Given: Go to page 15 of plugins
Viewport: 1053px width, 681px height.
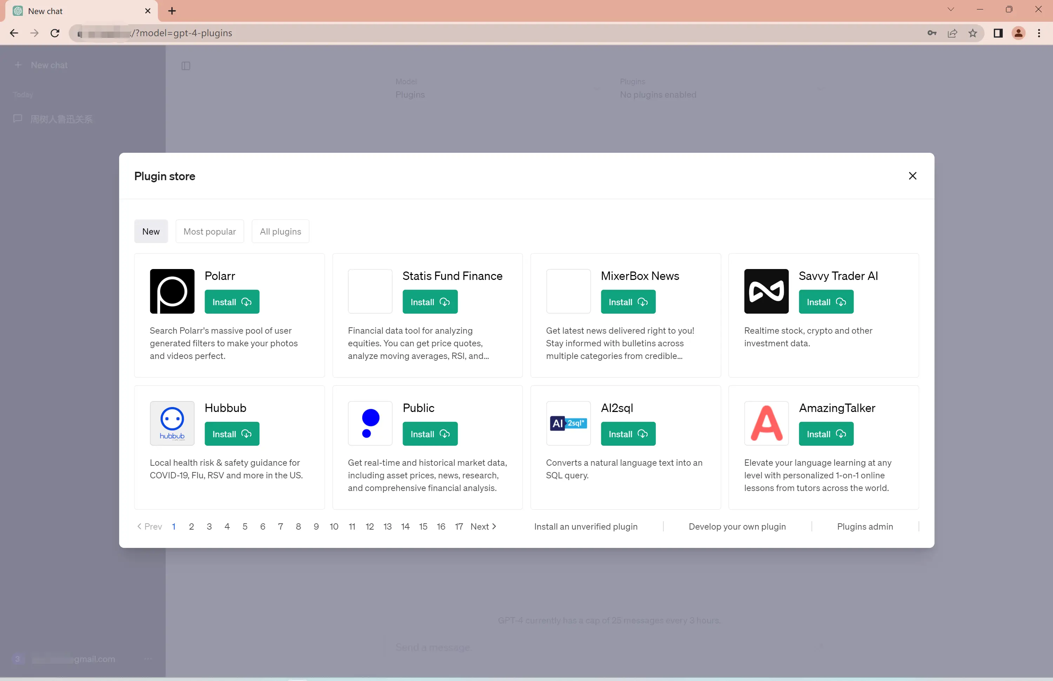Looking at the screenshot, I should (x=423, y=526).
